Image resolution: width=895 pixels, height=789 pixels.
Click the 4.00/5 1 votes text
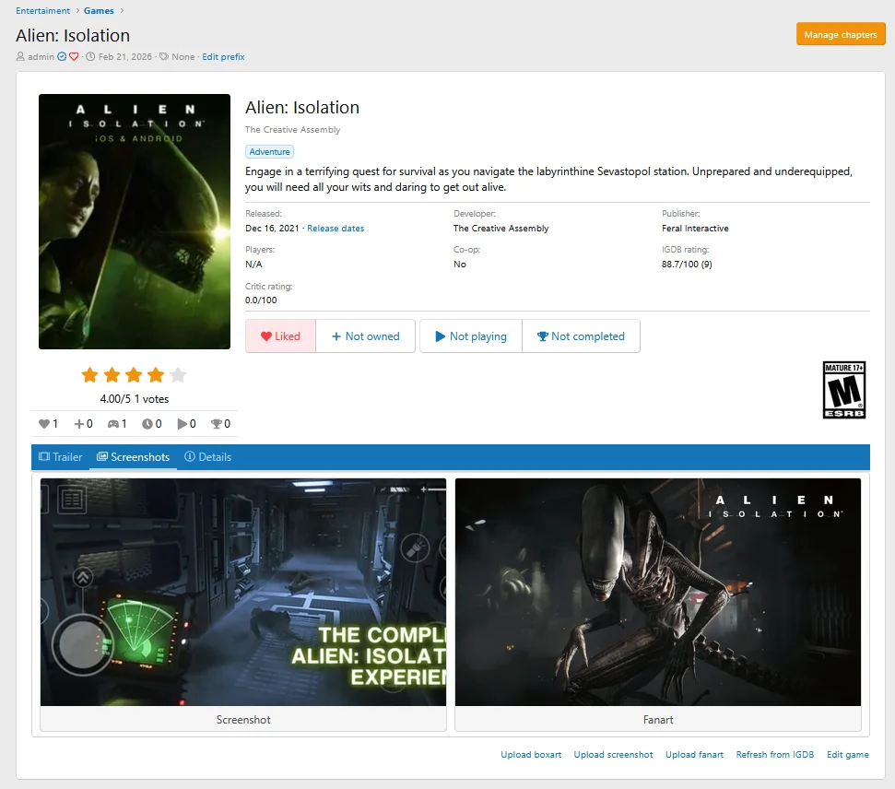pos(135,399)
